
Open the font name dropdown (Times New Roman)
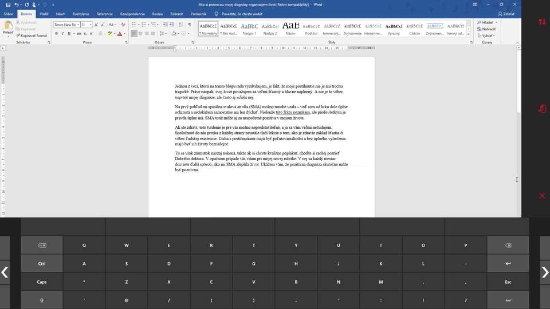pyautogui.click(x=78, y=25)
